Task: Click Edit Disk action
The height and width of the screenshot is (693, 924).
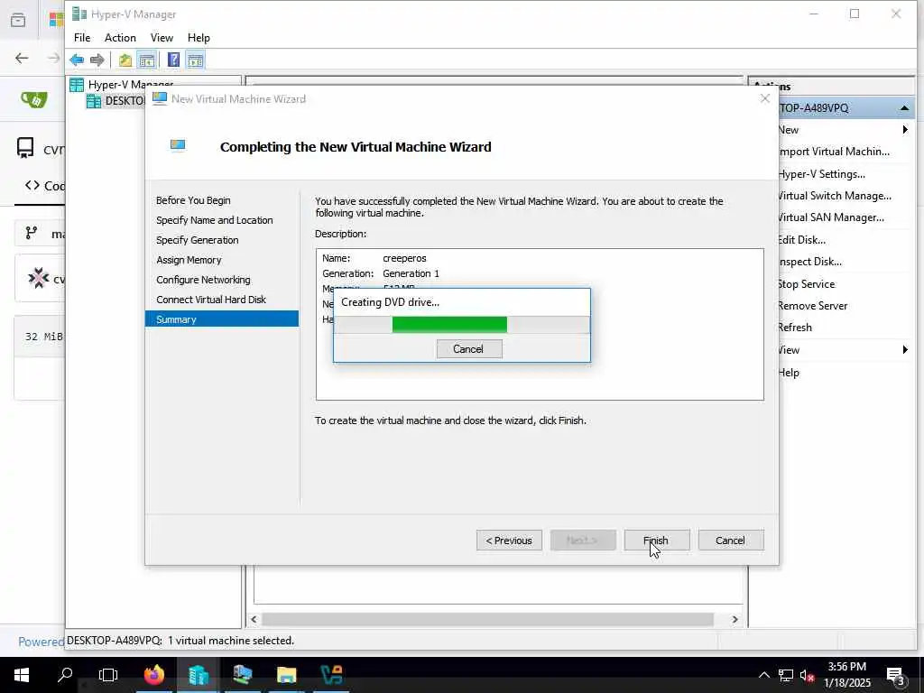Action: [801, 240]
